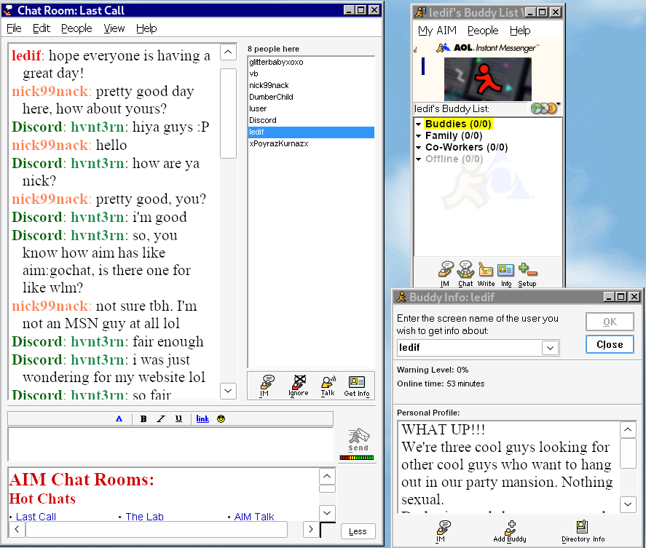Toggle italic text formatting
This screenshot has height=548, width=646.
161,418
